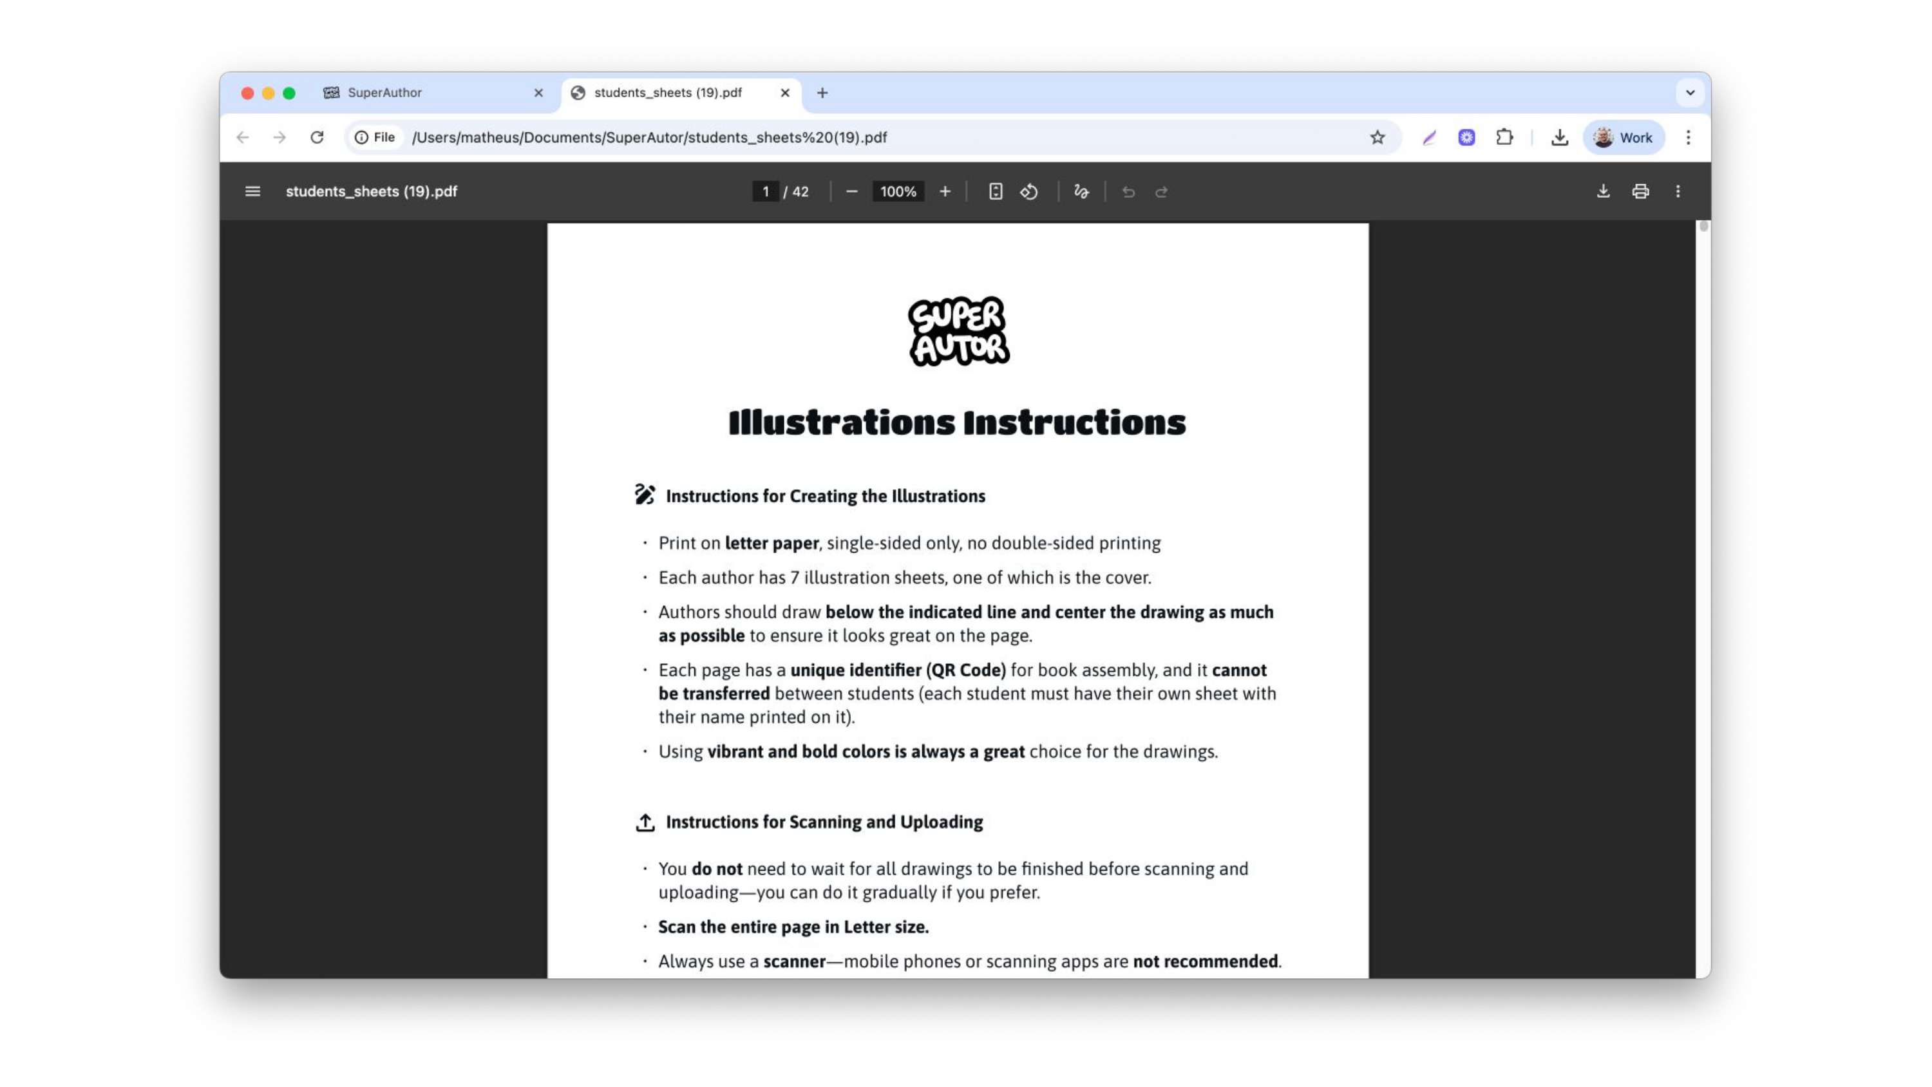The image size is (1932, 1087).
Task: Select the draw annotation tool
Action: (1081, 191)
